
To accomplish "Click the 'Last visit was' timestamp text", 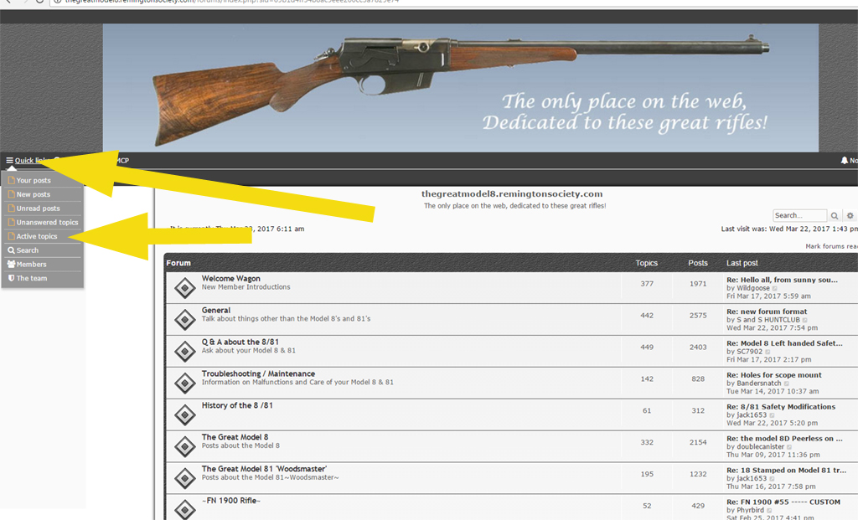I will [789, 229].
